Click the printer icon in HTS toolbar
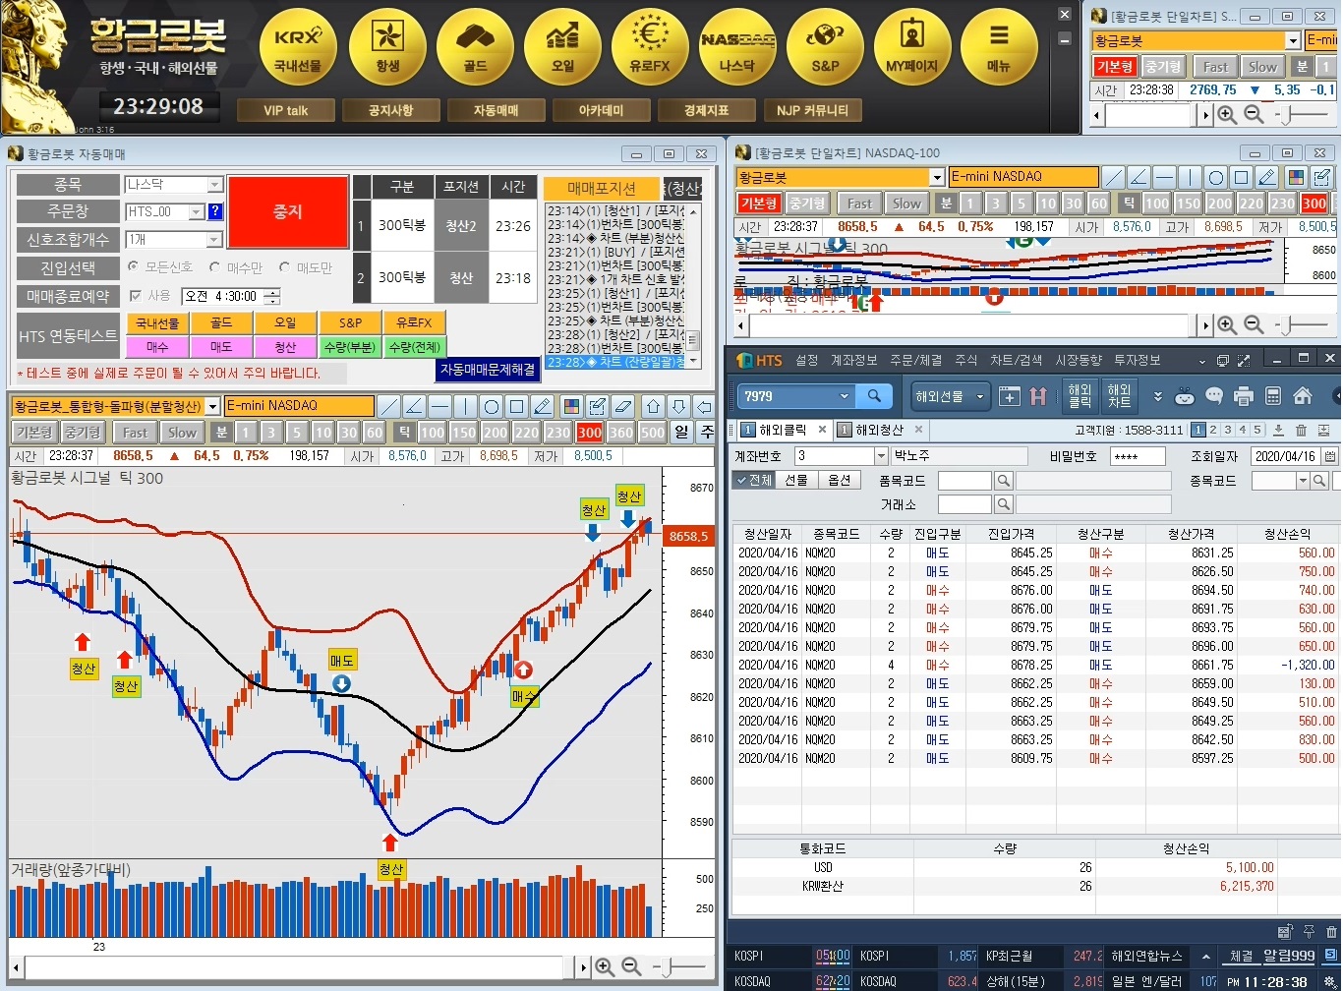Image resolution: width=1343 pixels, height=991 pixels. (x=1244, y=396)
